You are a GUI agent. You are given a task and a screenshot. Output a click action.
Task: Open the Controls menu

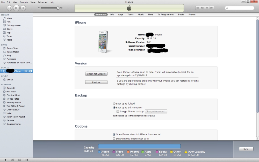(24, 2)
